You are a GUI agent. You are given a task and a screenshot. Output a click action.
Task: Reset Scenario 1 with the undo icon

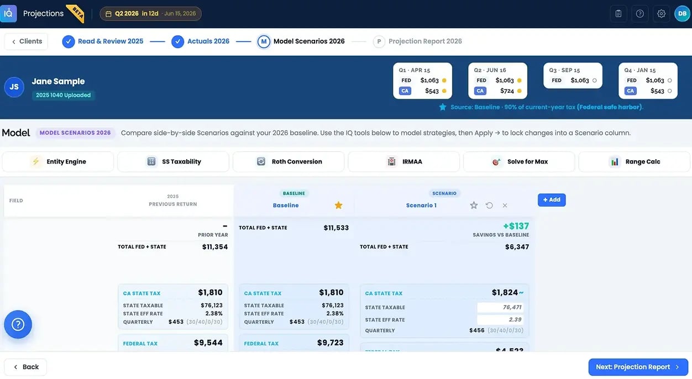489,206
